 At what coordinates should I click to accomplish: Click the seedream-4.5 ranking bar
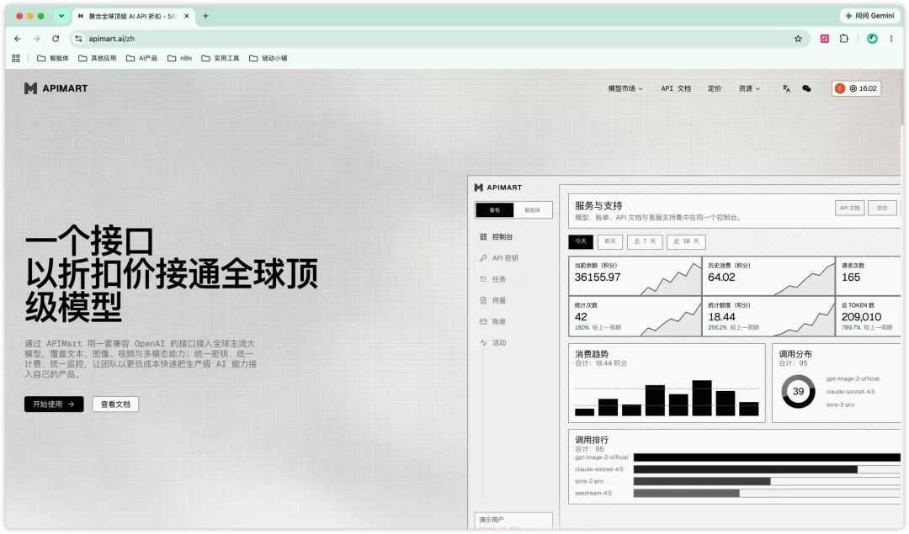[x=687, y=494]
